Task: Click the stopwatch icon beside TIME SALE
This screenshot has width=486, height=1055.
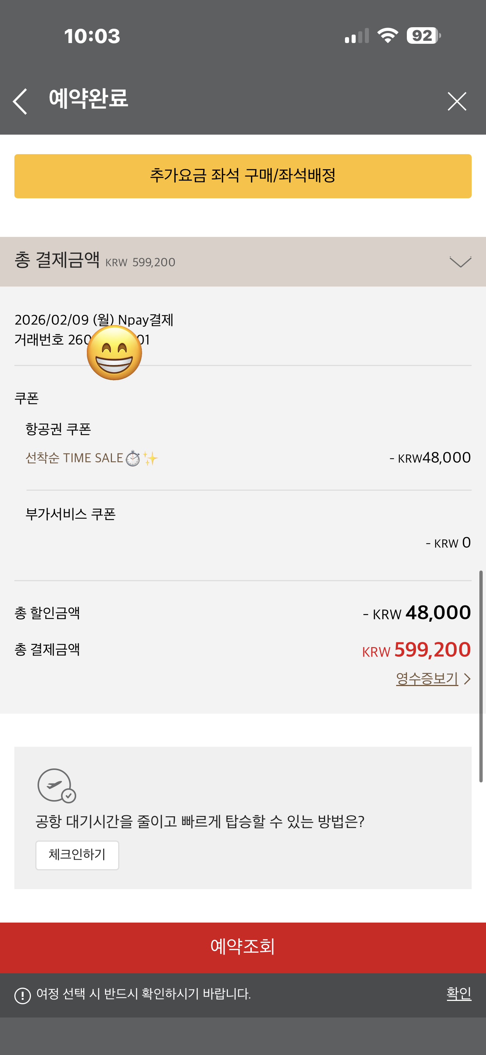Action: pos(133,458)
